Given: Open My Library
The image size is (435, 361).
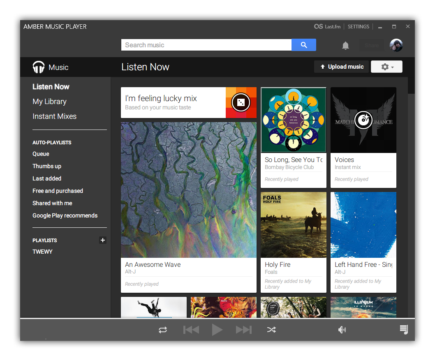Looking at the screenshot, I should pos(49,102).
